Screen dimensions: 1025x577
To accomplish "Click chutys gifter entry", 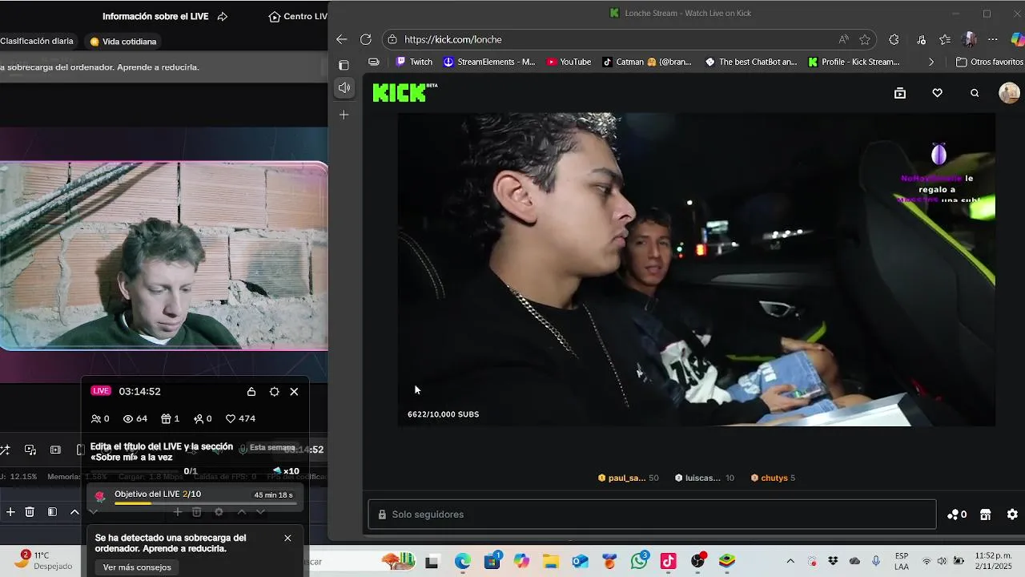I will point(773,478).
